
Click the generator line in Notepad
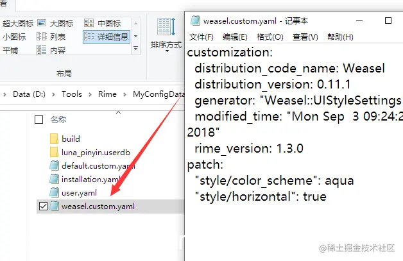click(298, 101)
